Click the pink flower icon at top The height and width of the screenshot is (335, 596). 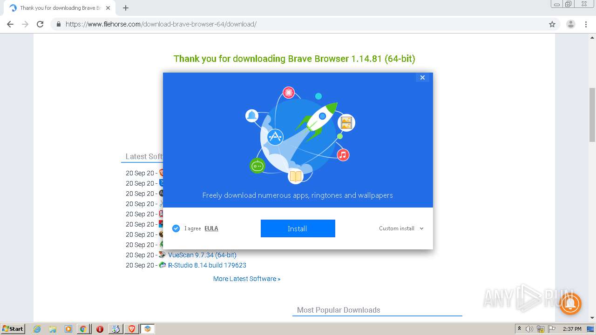(289, 93)
